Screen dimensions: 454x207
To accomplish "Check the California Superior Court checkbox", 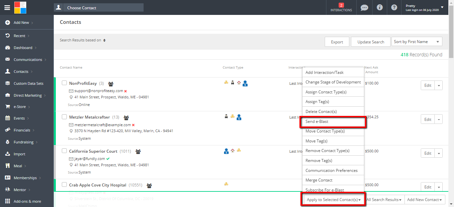I will coord(64,151).
